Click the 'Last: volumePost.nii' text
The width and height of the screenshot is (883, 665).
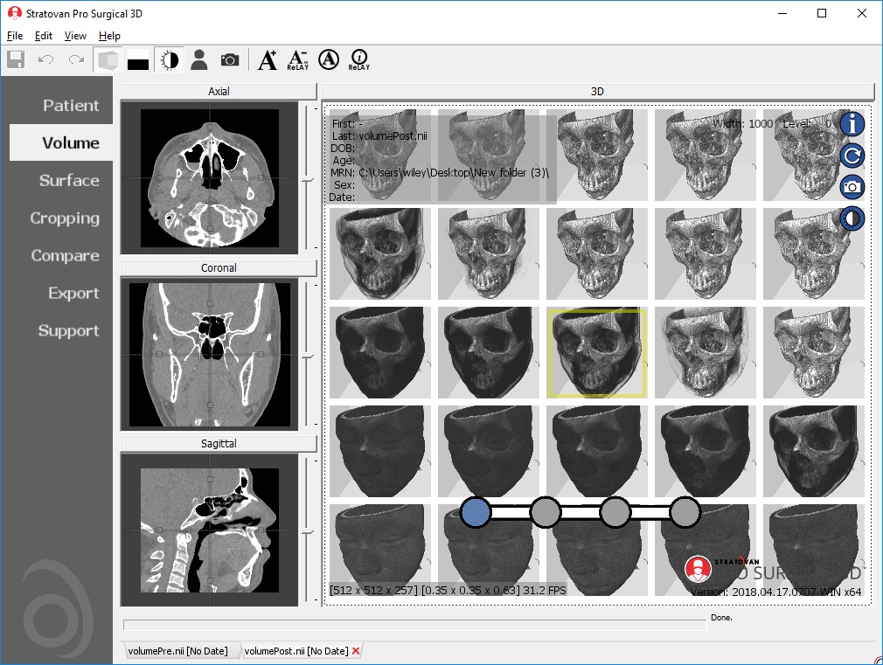tap(380, 135)
